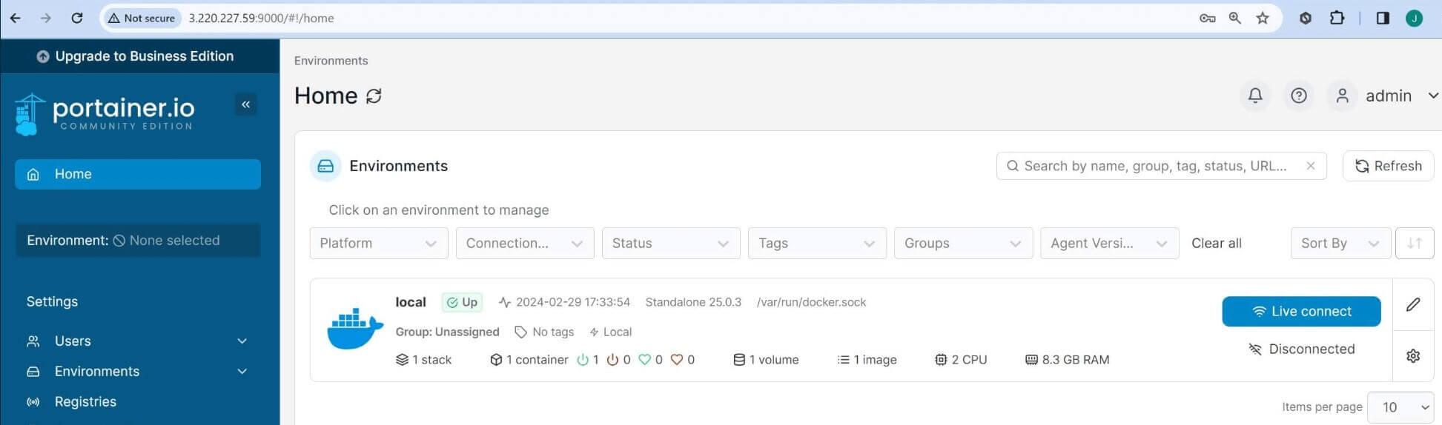Click the 1 container count

[x=529, y=360]
